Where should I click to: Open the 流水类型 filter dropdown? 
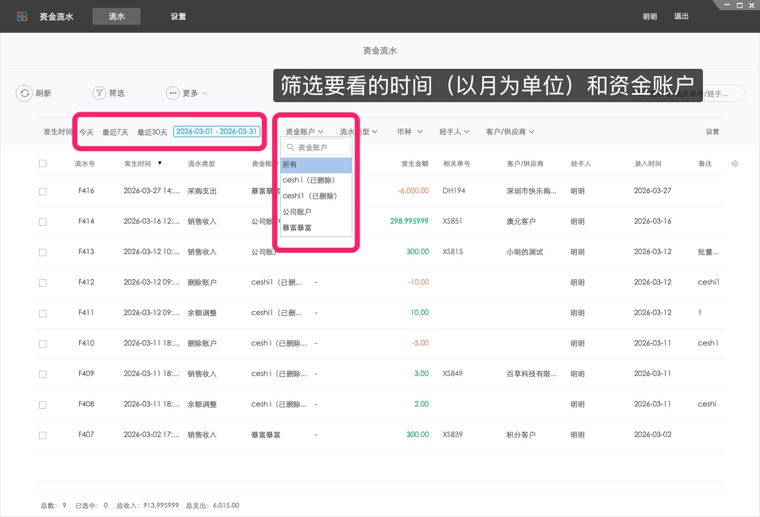coord(359,132)
